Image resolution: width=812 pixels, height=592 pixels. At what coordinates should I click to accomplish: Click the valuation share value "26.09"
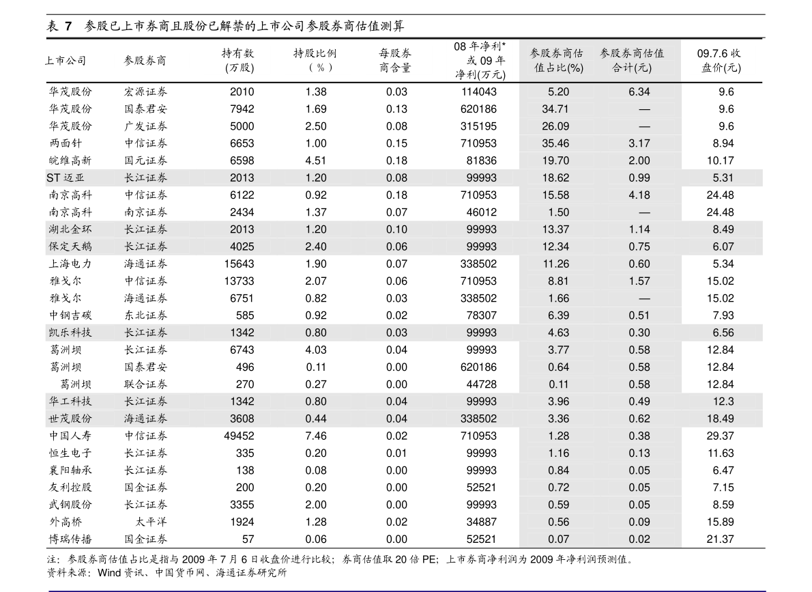coord(555,126)
